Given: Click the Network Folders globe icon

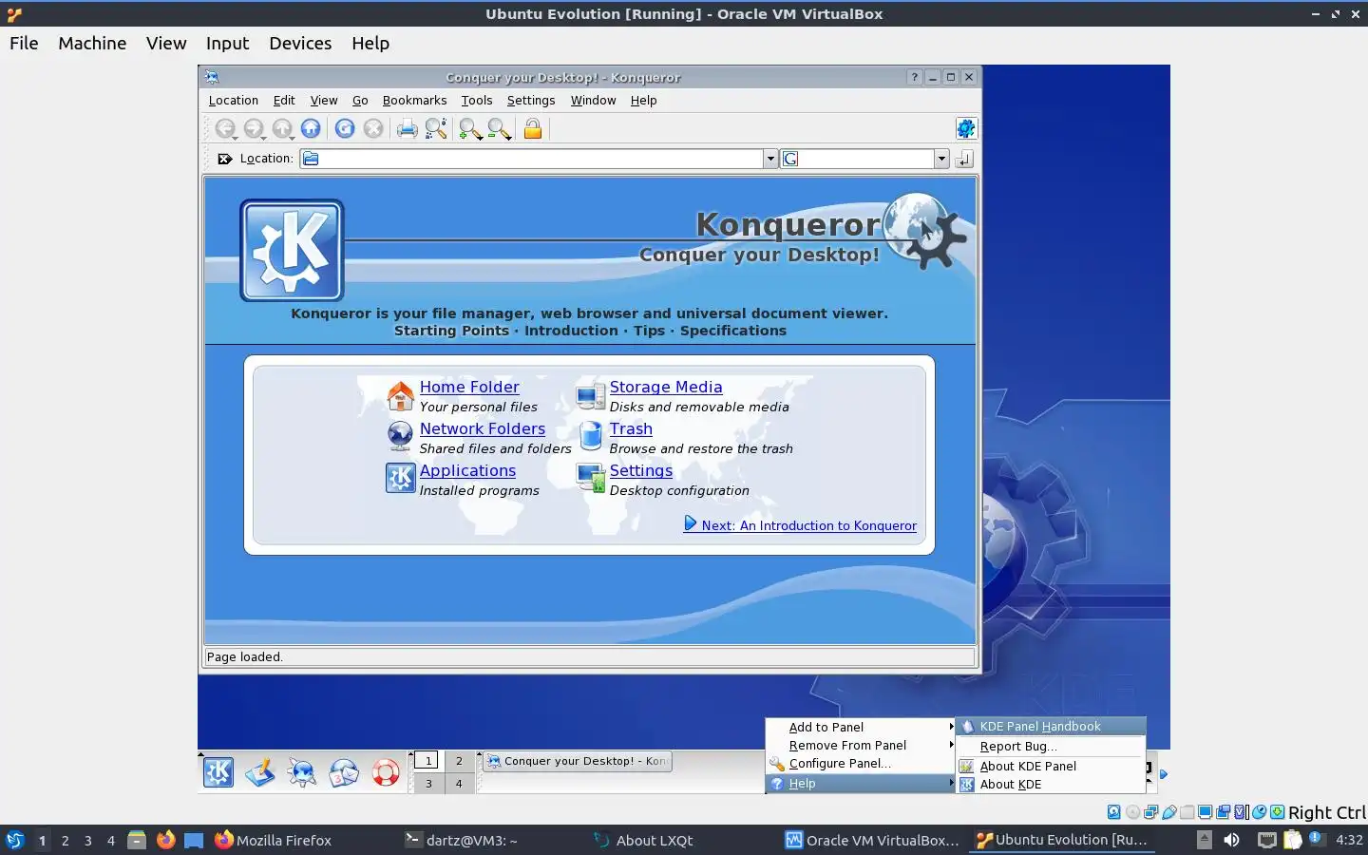Looking at the screenshot, I should pos(401,437).
